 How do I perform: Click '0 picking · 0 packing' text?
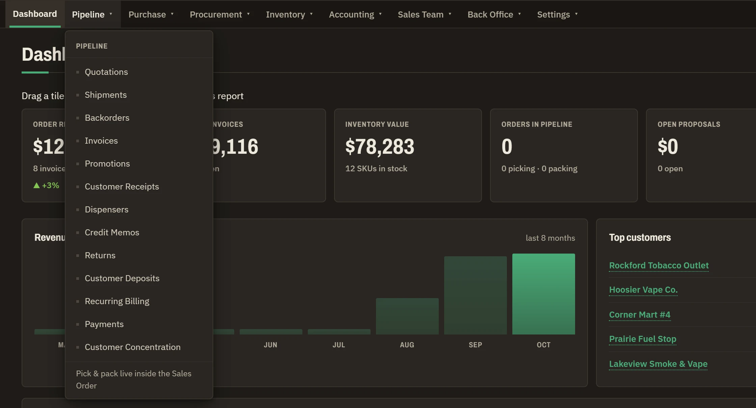coord(539,169)
